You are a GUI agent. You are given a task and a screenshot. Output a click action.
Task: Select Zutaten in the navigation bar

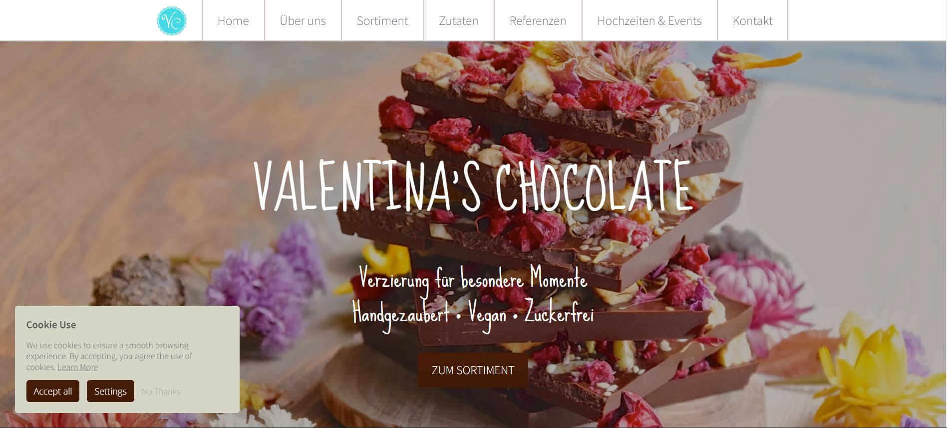459,20
